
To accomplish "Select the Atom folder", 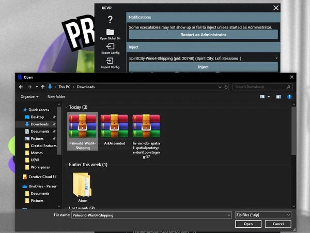I will click(83, 187).
